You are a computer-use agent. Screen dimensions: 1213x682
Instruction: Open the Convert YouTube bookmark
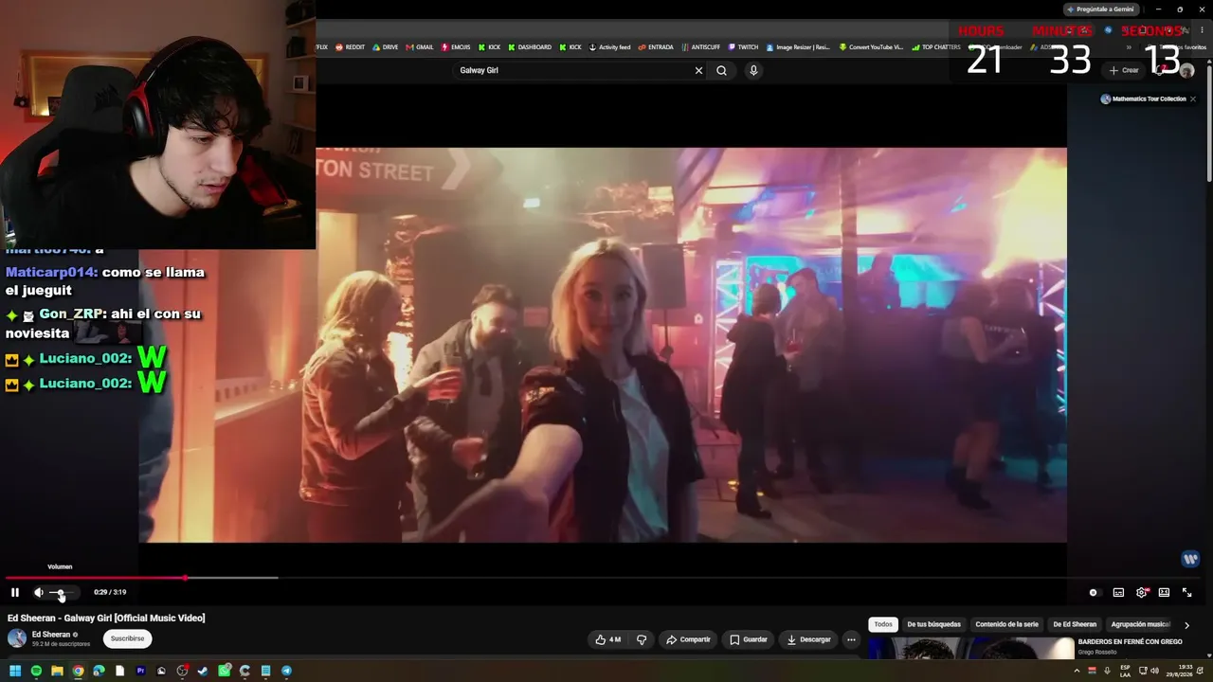(x=872, y=47)
